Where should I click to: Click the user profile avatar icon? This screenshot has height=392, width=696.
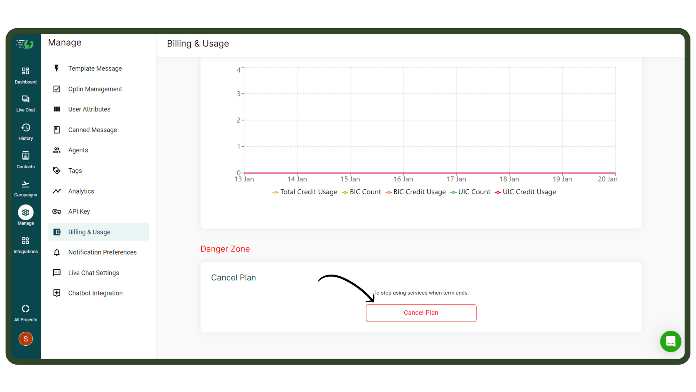point(25,338)
